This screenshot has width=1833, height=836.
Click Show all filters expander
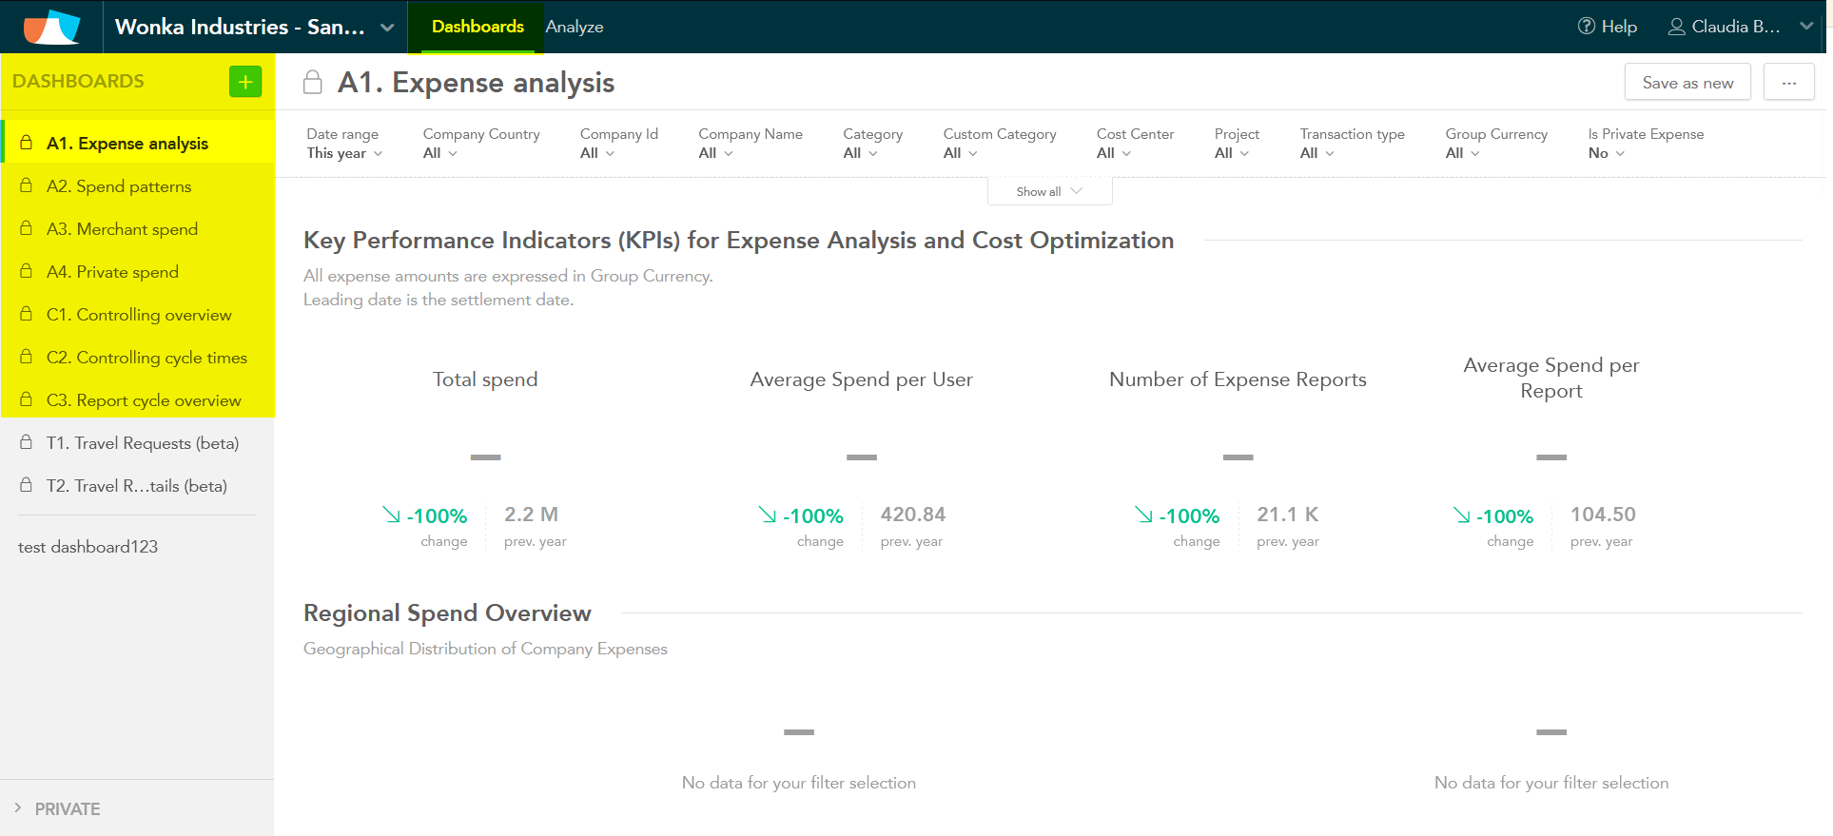coord(1049,191)
